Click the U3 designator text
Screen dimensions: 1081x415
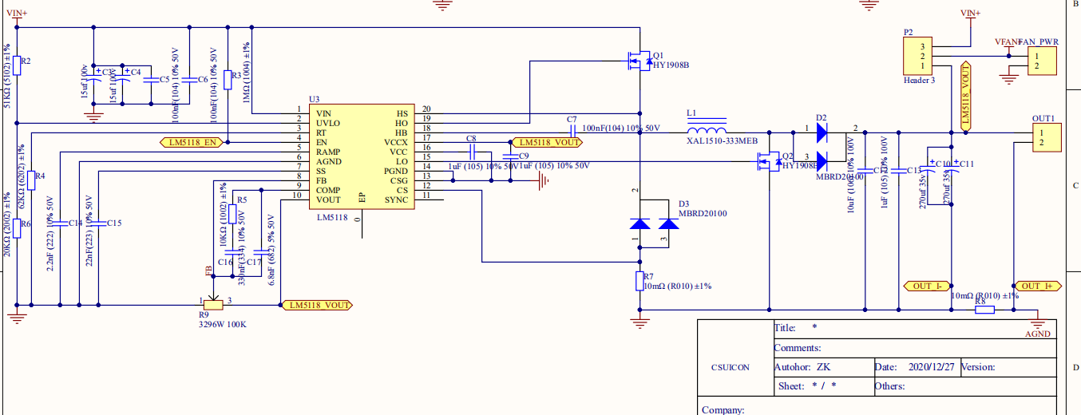coord(314,100)
